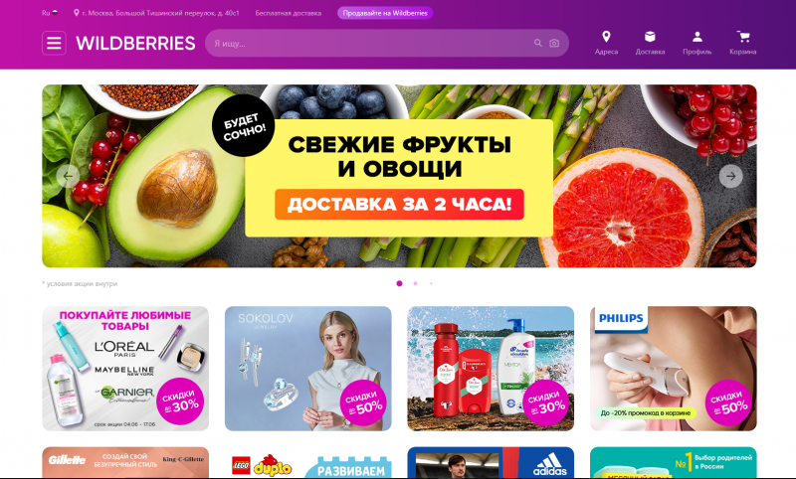
Task: Open Адреса location pin icon
Action: [x=606, y=37]
